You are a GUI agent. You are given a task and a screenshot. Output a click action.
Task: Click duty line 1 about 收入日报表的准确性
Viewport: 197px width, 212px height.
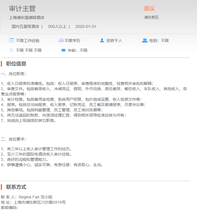pyautogui.click(x=77, y=83)
